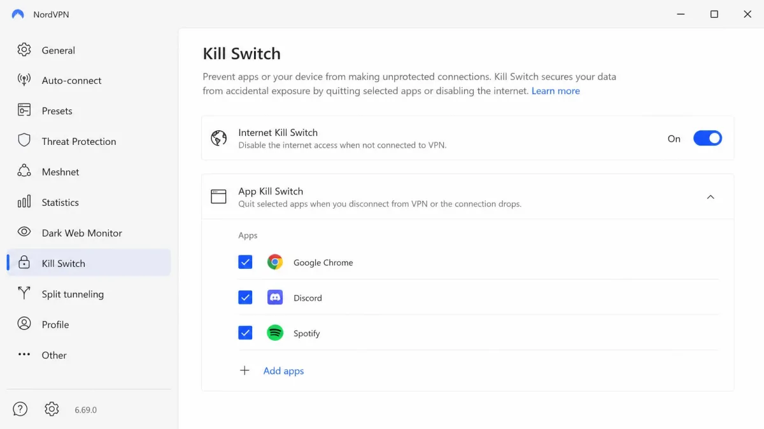
Task: Click the On label beside the toggle
Action: click(x=674, y=139)
